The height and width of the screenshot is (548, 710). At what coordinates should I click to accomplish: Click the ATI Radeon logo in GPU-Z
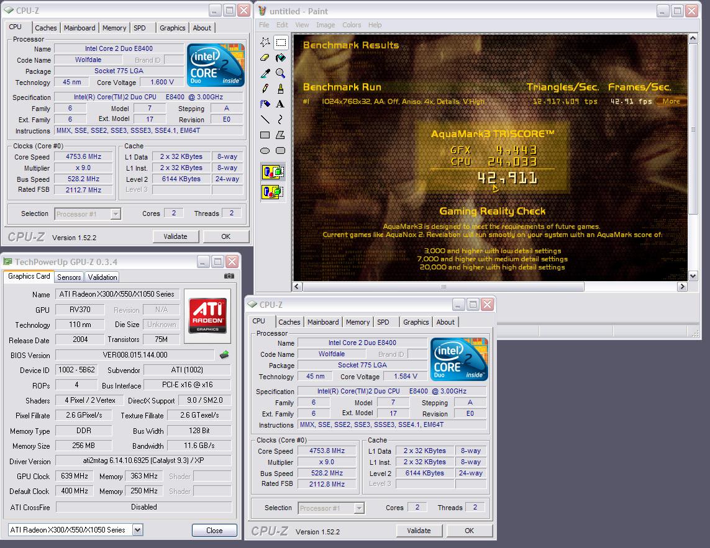[207, 315]
